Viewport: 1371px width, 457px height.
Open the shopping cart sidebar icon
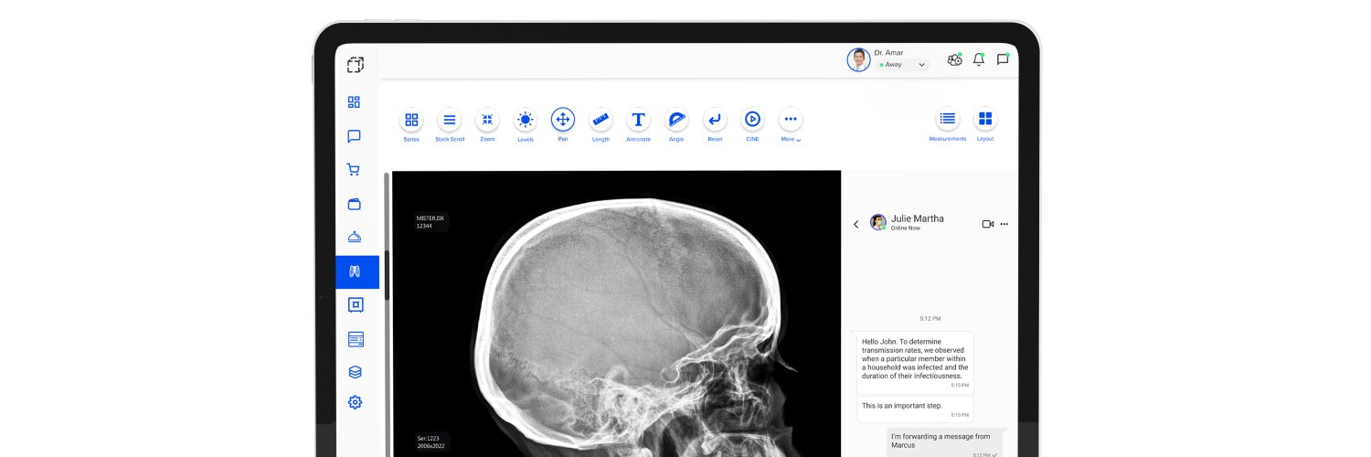(x=354, y=170)
